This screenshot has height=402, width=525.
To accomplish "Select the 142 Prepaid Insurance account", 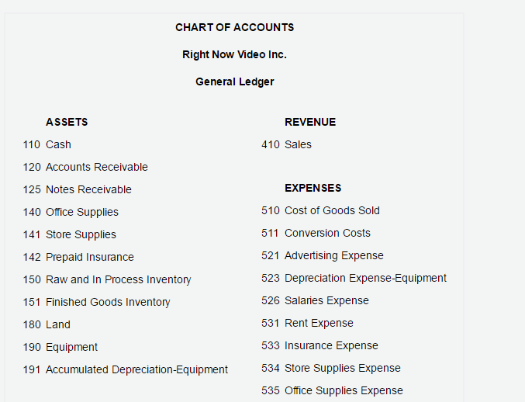I will click(x=78, y=257).
